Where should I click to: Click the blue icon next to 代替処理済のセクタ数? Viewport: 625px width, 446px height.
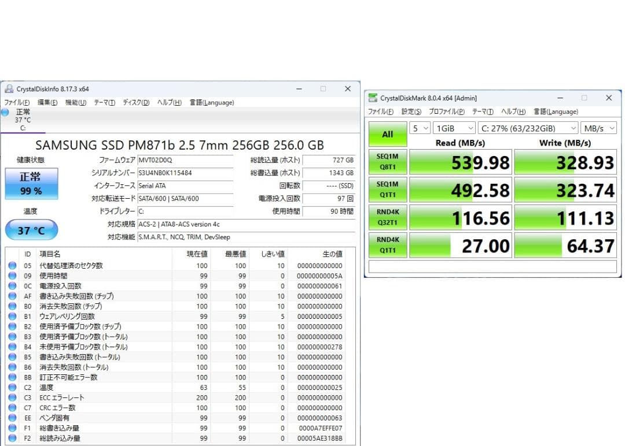(13, 265)
